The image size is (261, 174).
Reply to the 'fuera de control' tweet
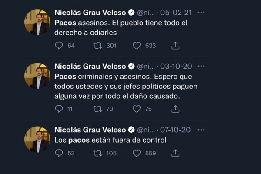[59, 153]
